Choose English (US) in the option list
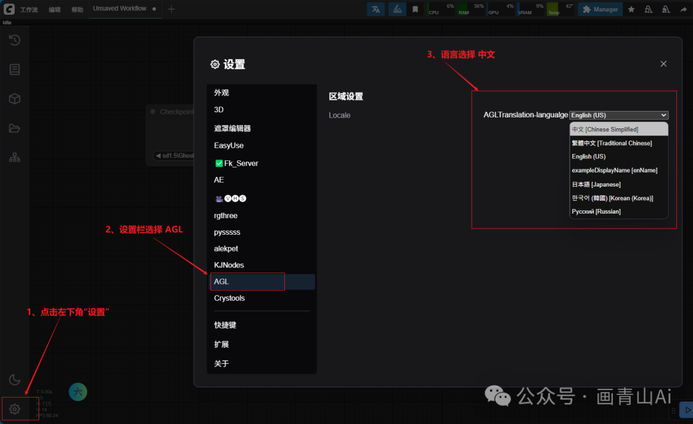693x424 pixels. tap(619, 157)
